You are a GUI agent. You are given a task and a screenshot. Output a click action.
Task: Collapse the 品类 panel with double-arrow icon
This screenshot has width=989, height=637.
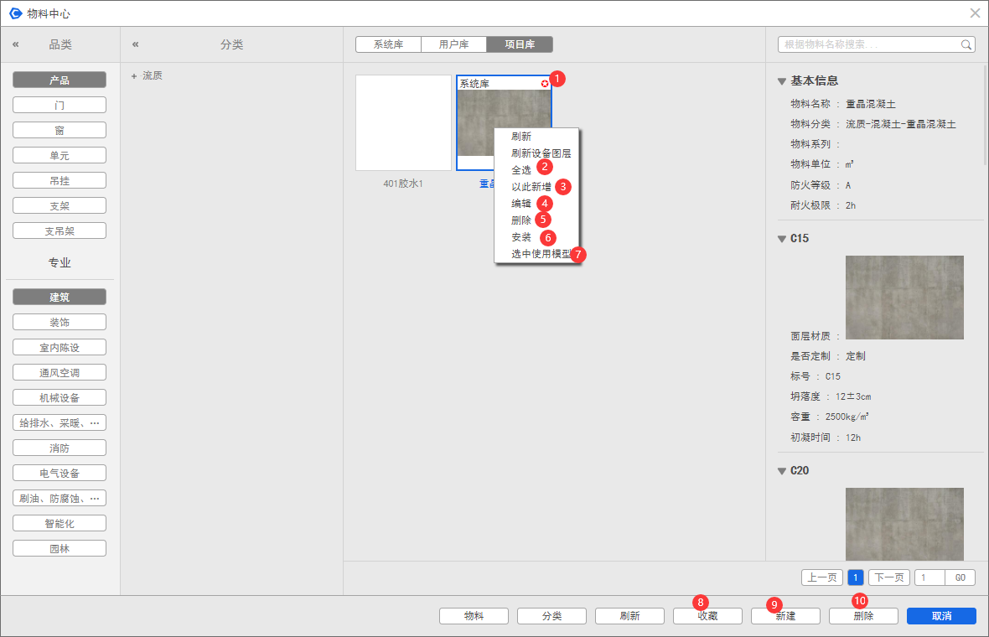tap(15, 44)
